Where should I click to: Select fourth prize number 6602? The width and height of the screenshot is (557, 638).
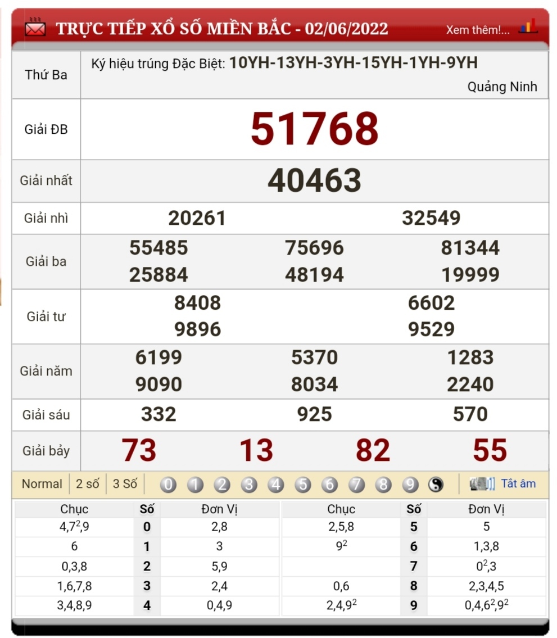click(x=431, y=303)
